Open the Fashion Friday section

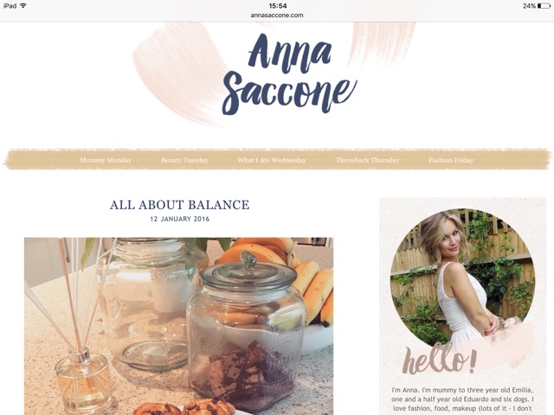pyautogui.click(x=451, y=160)
